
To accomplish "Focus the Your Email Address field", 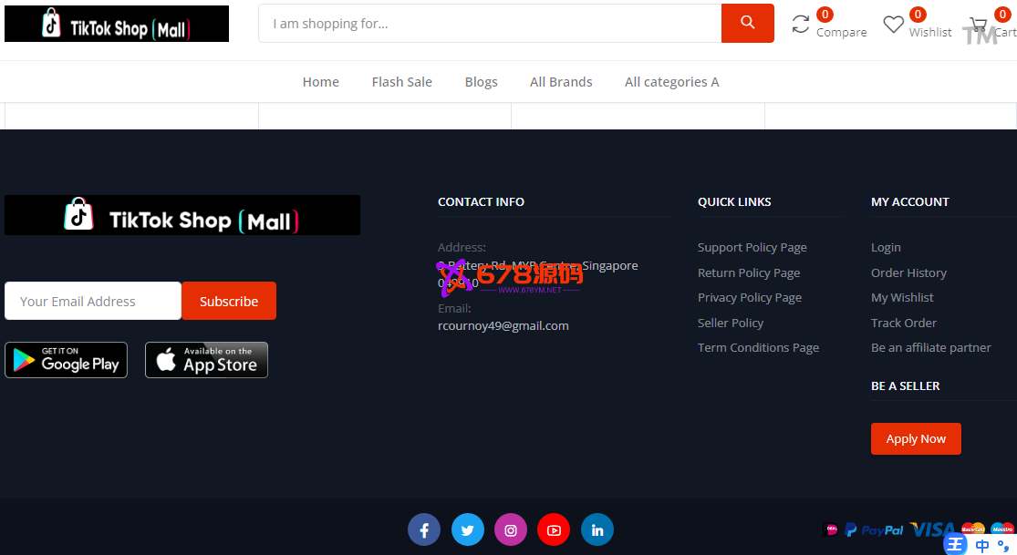I will coord(93,301).
